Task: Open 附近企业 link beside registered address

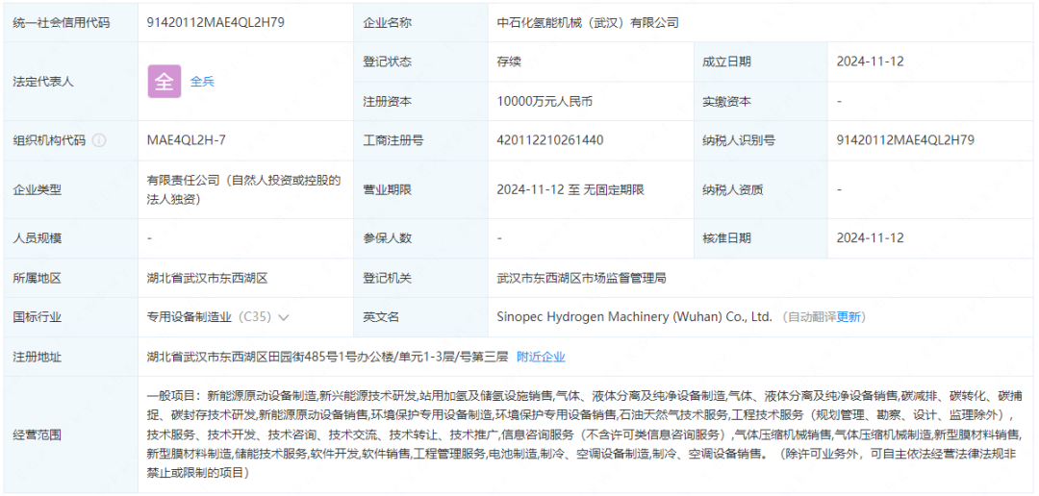Action: pyautogui.click(x=541, y=357)
